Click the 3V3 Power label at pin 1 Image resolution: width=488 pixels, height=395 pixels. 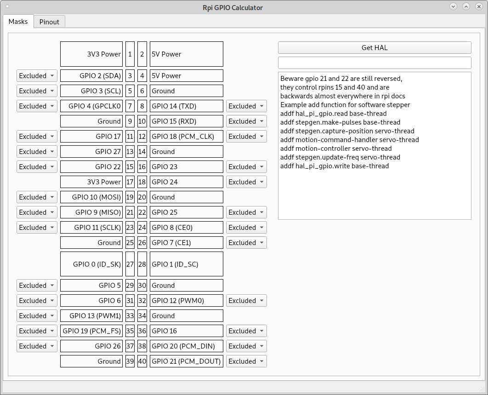coord(91,54)
